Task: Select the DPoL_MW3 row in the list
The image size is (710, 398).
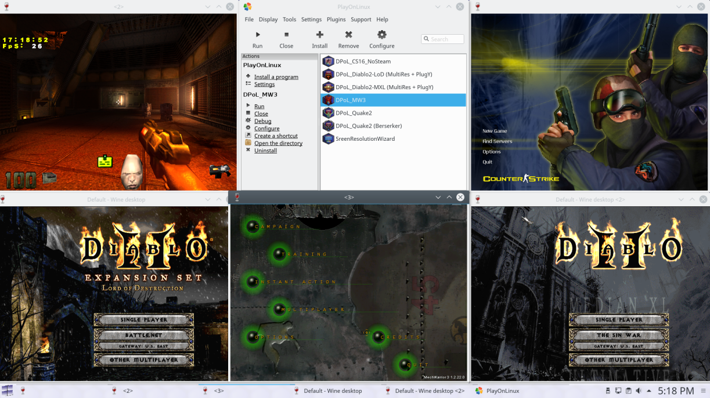Action: pos(393,100)
